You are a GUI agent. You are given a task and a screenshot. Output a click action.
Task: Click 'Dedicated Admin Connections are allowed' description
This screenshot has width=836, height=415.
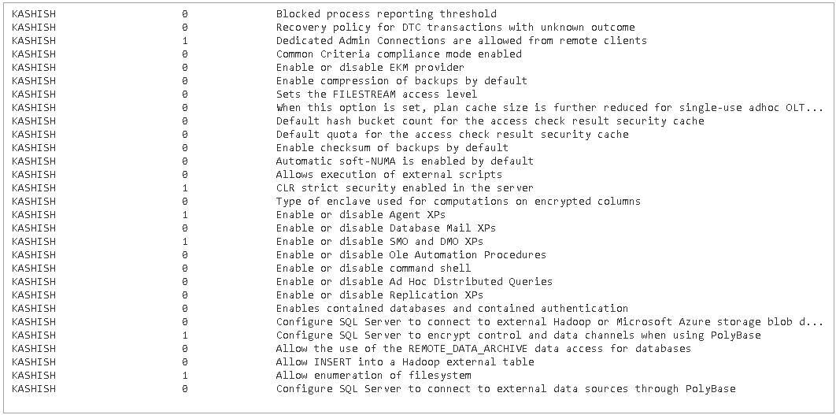[461, 40]
